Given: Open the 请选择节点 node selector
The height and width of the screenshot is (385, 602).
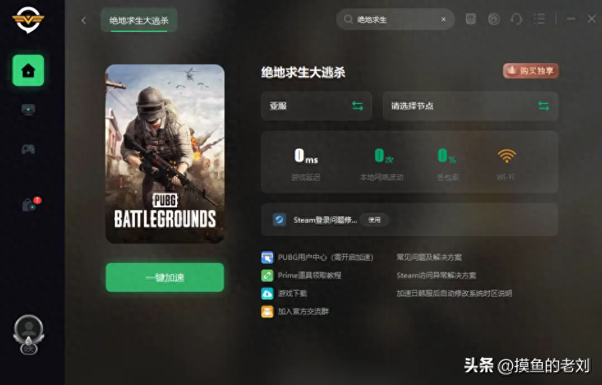Looking at the screenshot, I should tap(470, 106).
